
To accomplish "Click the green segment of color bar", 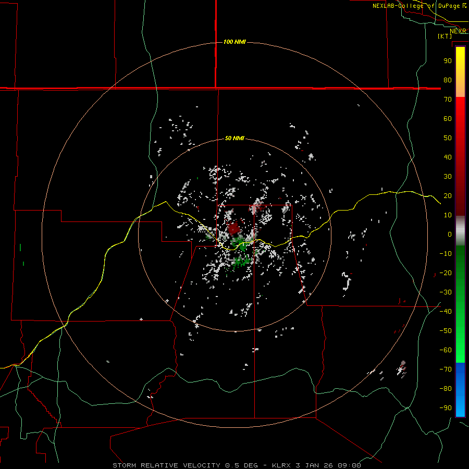I will 460,304.
